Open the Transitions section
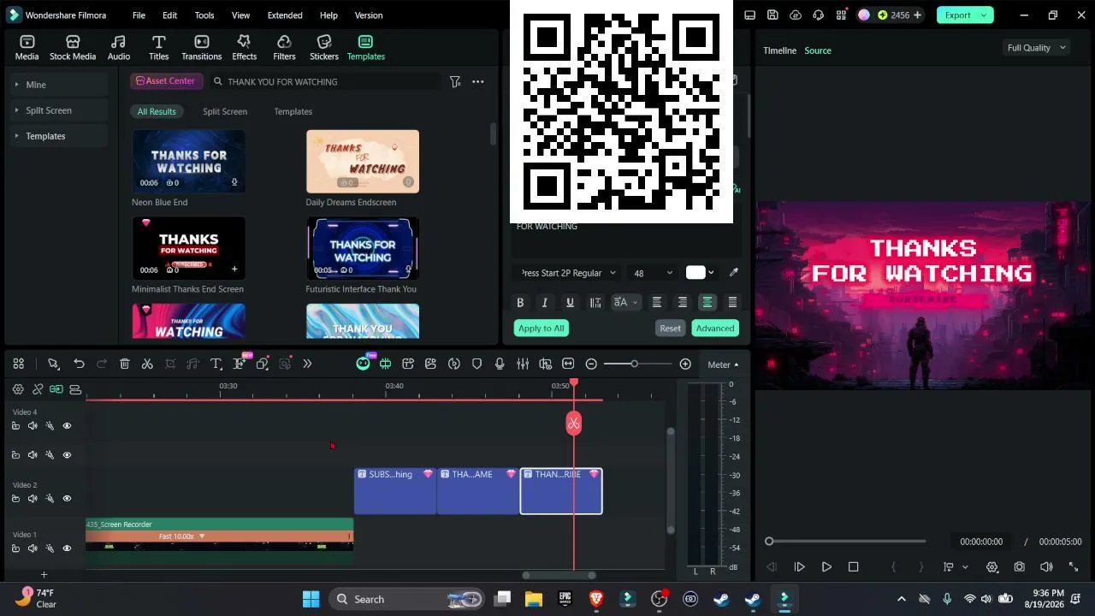The height and width of the screenshot is (616, 1095). (x=202, y=48)
